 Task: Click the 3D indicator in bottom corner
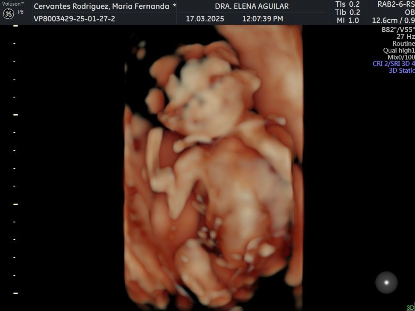410,307
